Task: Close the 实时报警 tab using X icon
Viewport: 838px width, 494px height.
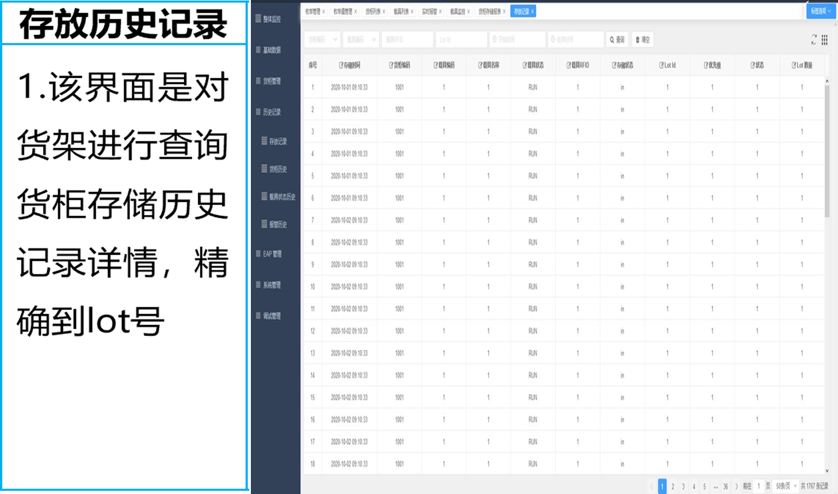Action: point(440,11)
